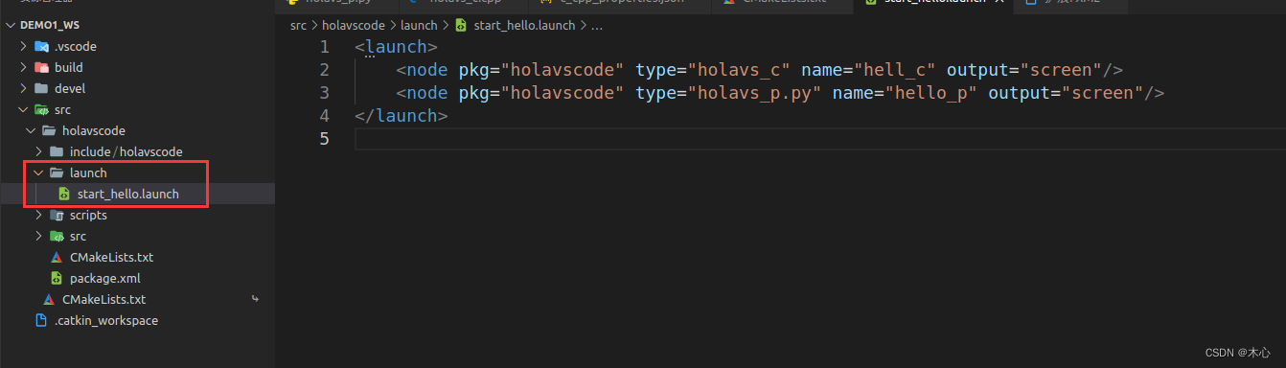Click the name="hell_c" attribute text

coord(869,69)
